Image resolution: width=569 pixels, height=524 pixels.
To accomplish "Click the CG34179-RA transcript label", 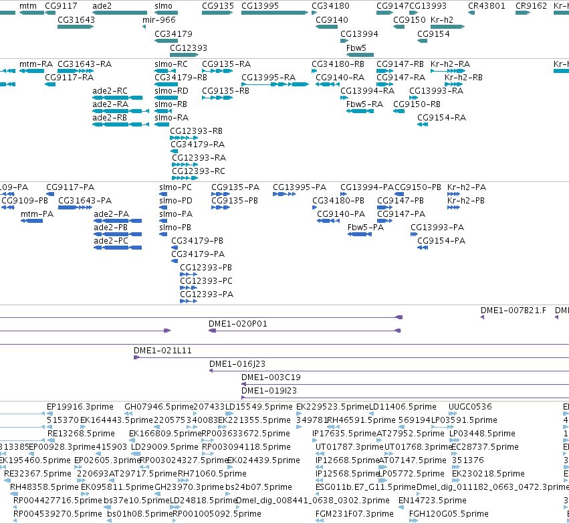I will tap(197, 145).
